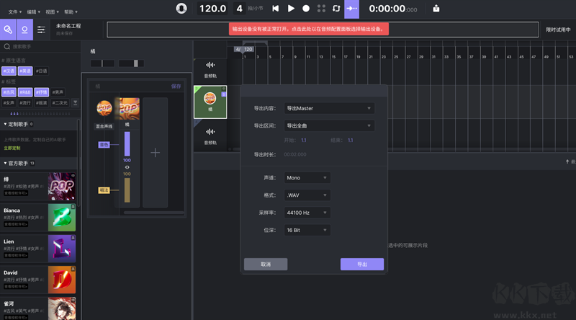Image resolution: width=576 pixels, height=320 pixels.
Task: Start playback with the play button
Action: point(291,9)
